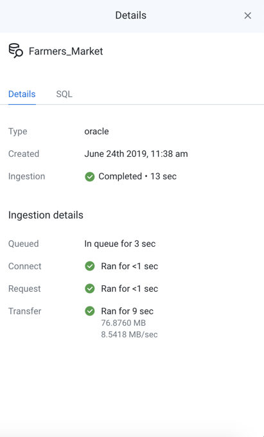Click the Ingestion Completed green checkmark

tap(90, 177)
